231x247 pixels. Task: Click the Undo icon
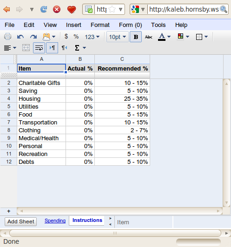click(x=20, y=37)
